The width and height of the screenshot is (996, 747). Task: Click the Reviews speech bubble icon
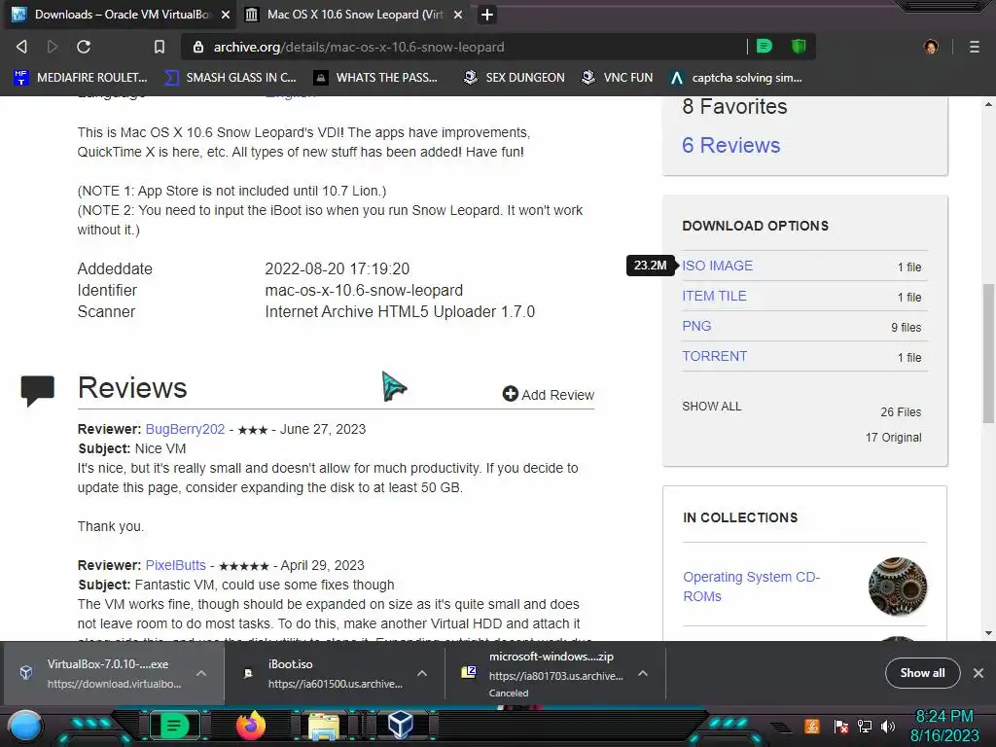click(38, 390)
